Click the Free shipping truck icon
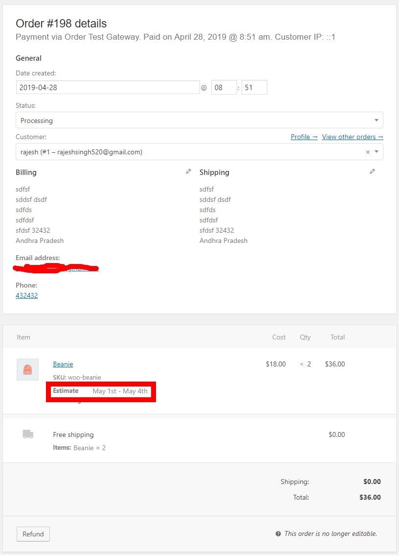Viewport: 399px width, 556px height. click(x=27, y=434)
